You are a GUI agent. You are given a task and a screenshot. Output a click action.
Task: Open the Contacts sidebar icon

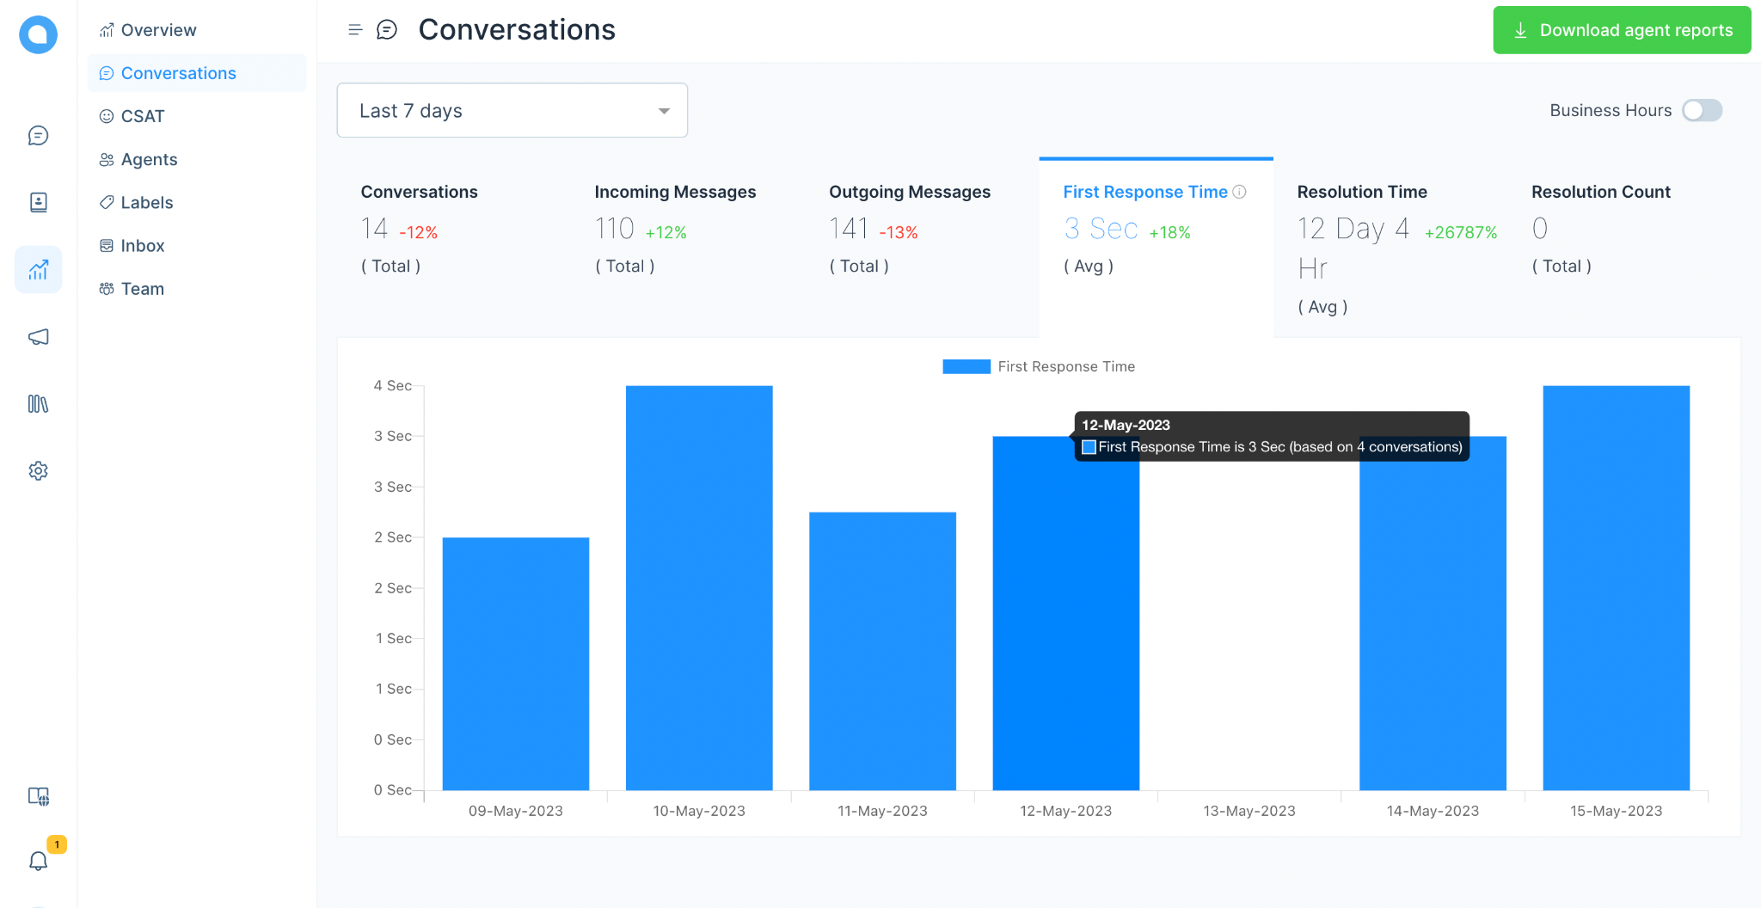point(38,202)
